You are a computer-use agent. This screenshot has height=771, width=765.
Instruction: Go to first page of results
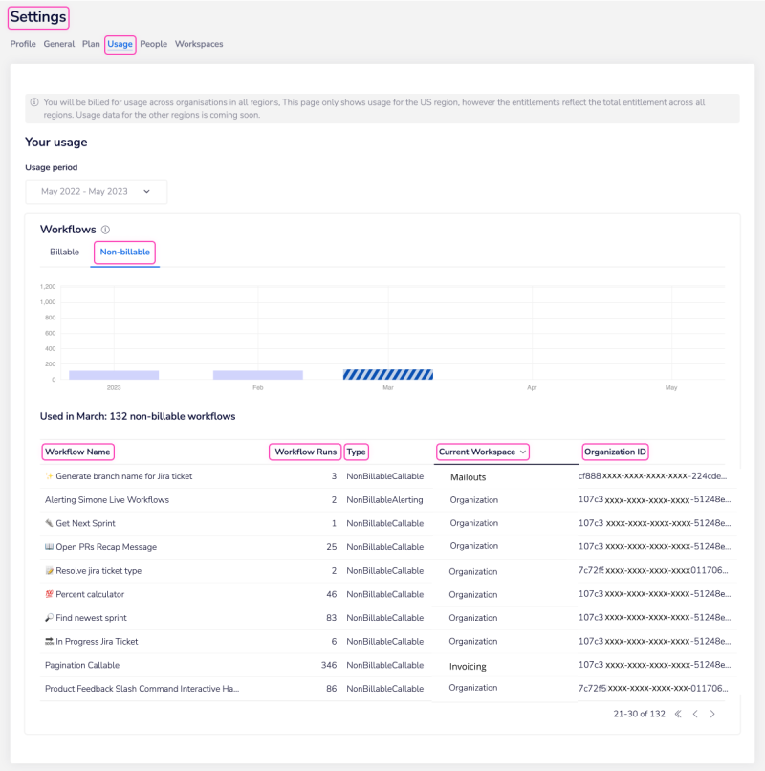[x=678, y=714]
